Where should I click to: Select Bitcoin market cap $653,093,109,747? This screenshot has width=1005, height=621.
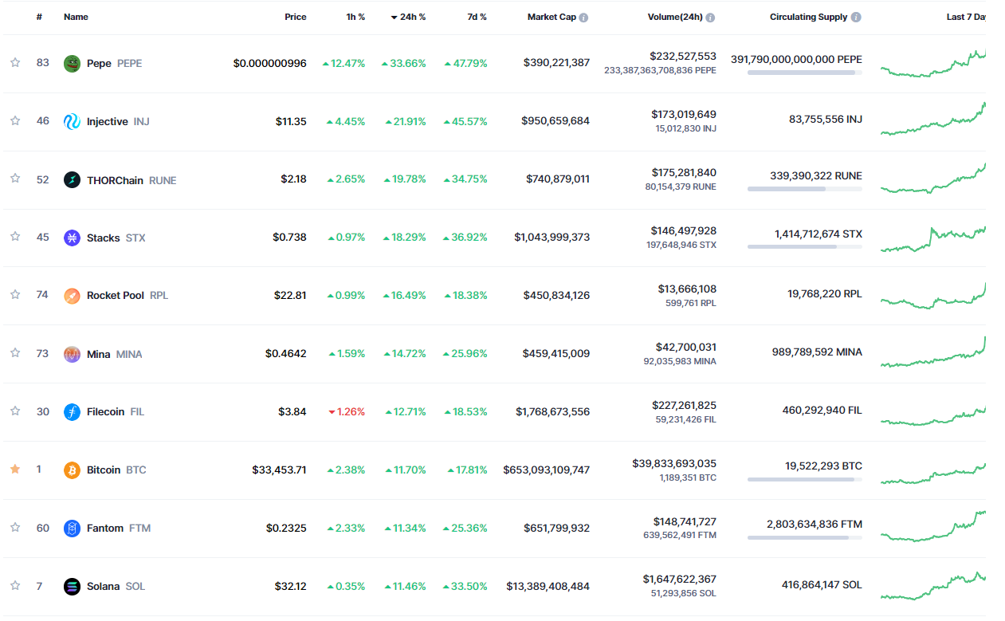click(x=547, y=470)
